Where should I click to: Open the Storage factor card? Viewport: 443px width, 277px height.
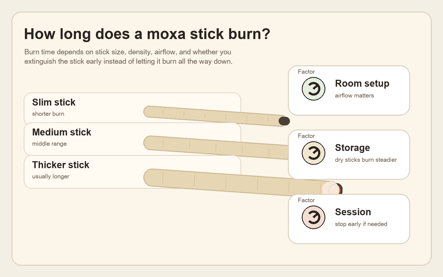pyautogui.click(x=349, y=155)
